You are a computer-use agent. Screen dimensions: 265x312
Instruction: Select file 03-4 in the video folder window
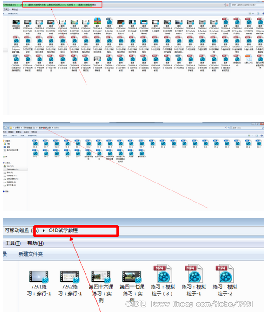[110, 144]
